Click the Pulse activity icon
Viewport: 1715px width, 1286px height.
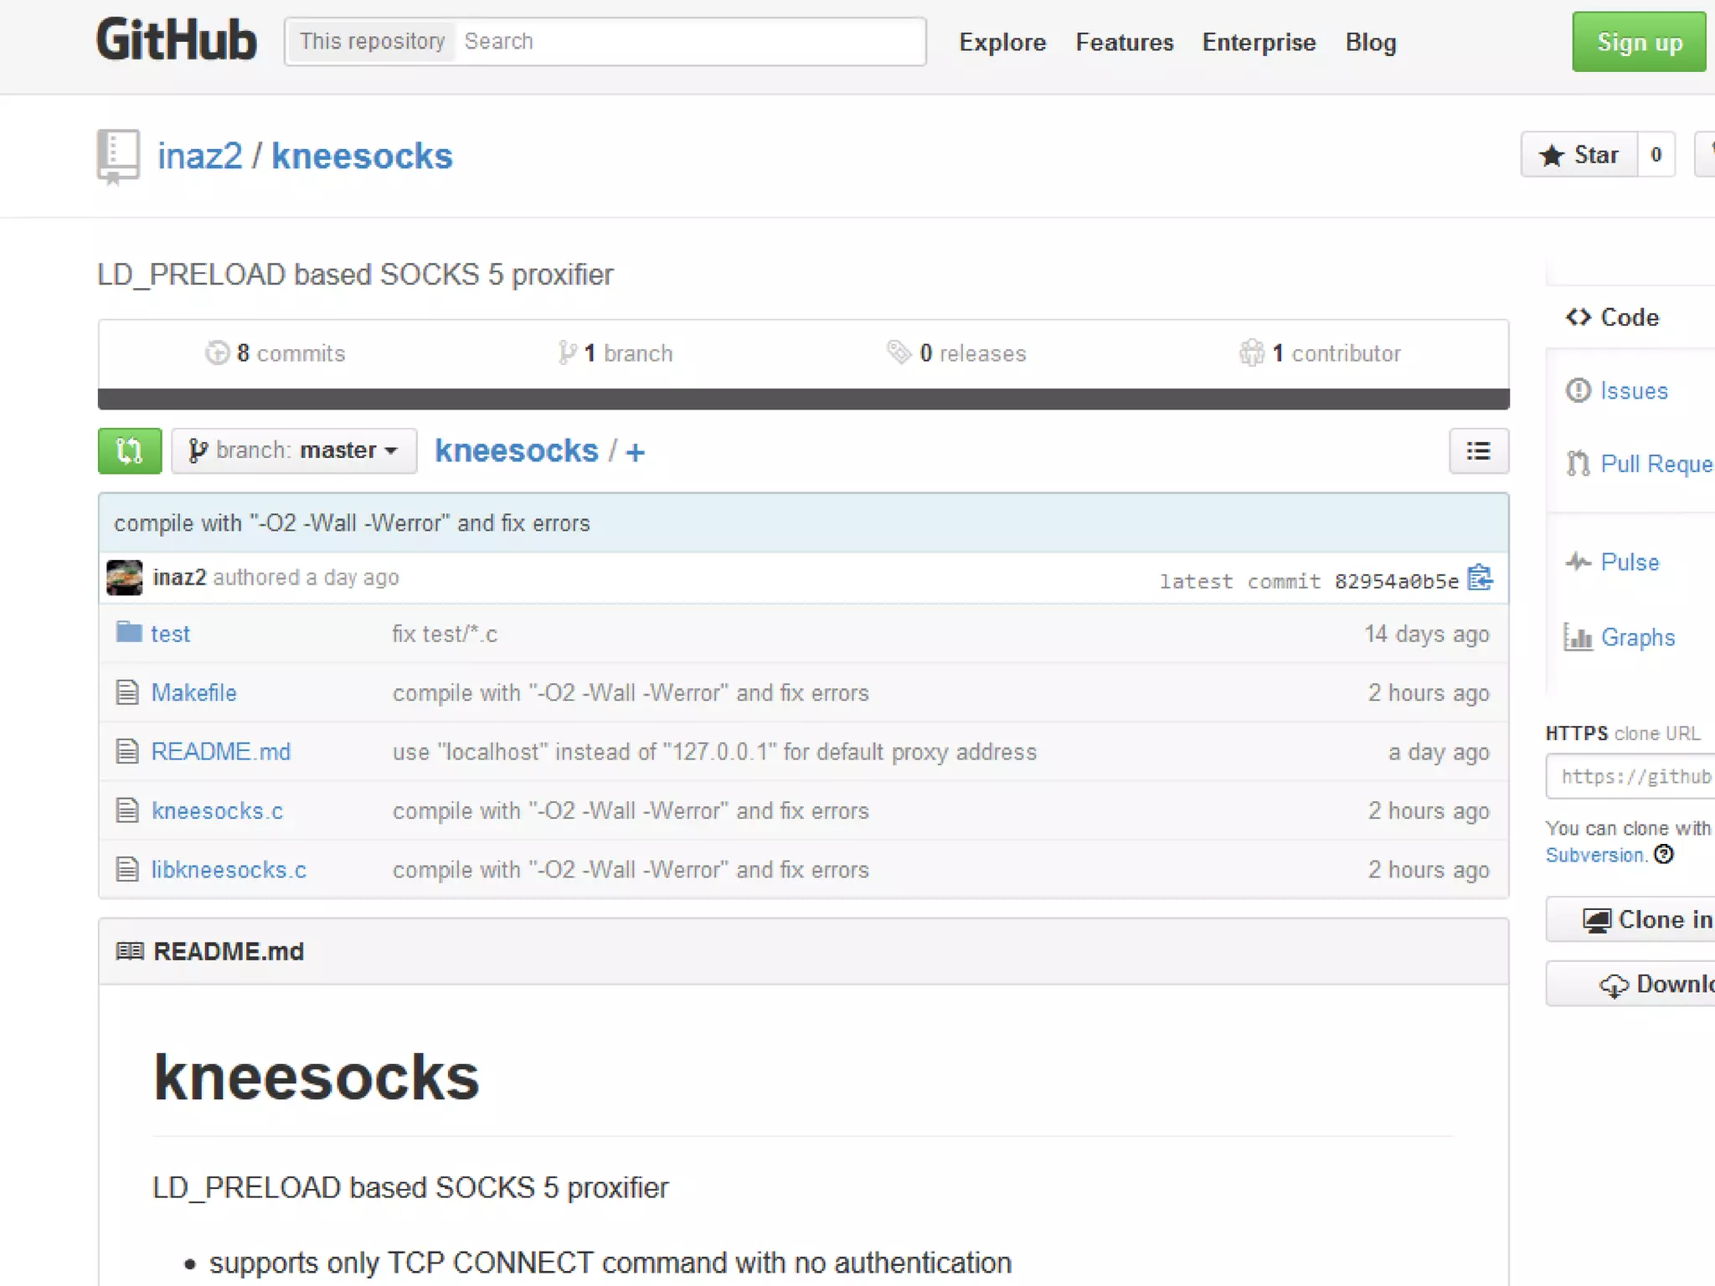1579,562
